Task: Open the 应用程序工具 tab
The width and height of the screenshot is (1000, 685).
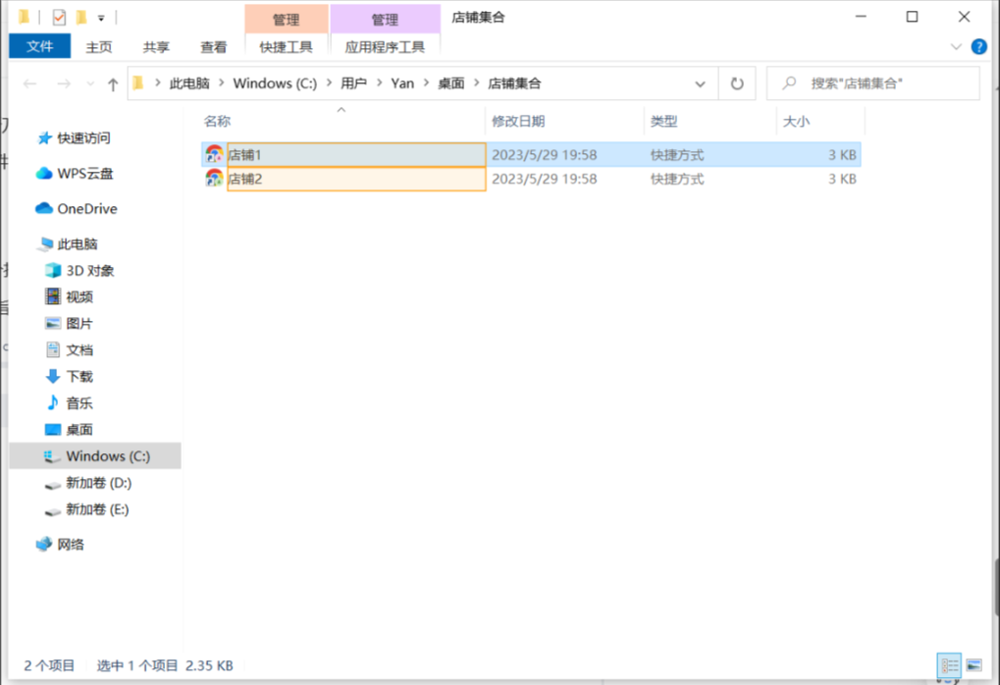Action: (385, 47)
